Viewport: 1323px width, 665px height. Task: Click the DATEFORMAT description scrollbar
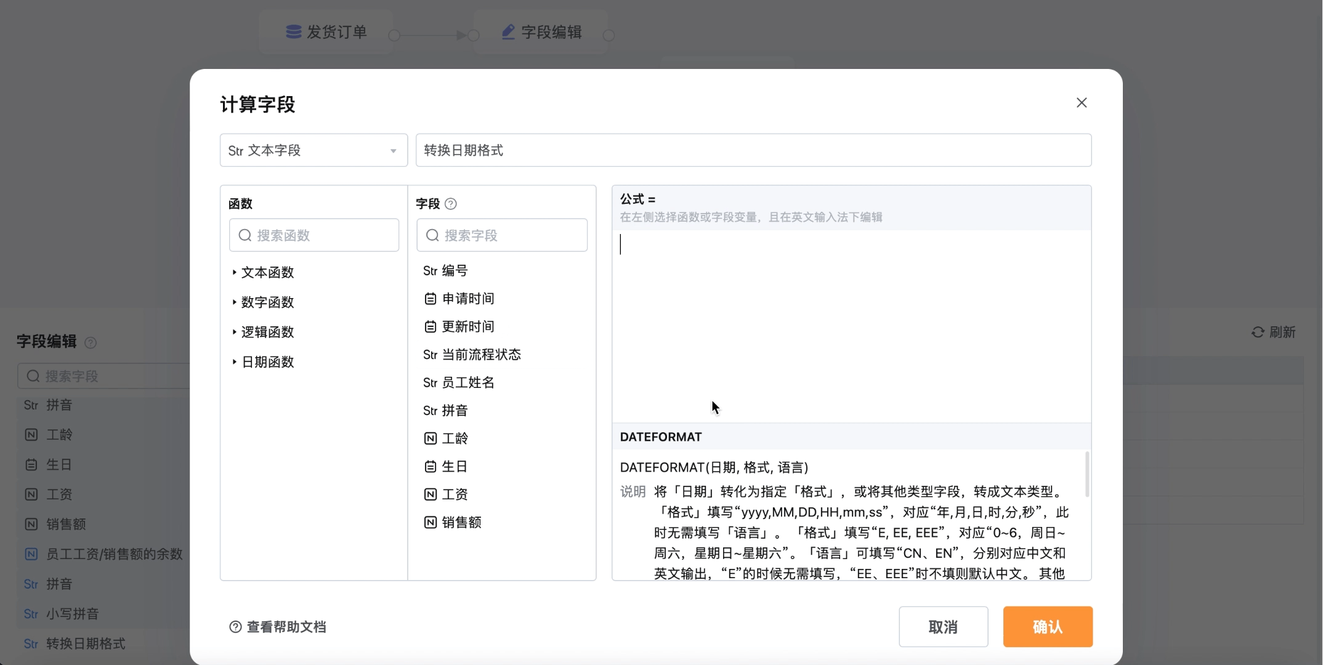pyautogui.click(x=1087, y=474)
